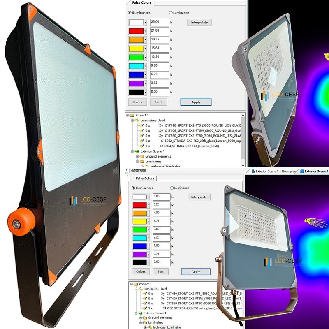Screen dimensions: 329x329
Task: Click Project 1 folder icon in upper tree
Action: click(x=132, y=115)
